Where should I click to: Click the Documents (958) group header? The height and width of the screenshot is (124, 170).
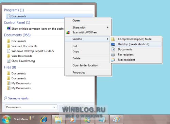tap(17, 35)
